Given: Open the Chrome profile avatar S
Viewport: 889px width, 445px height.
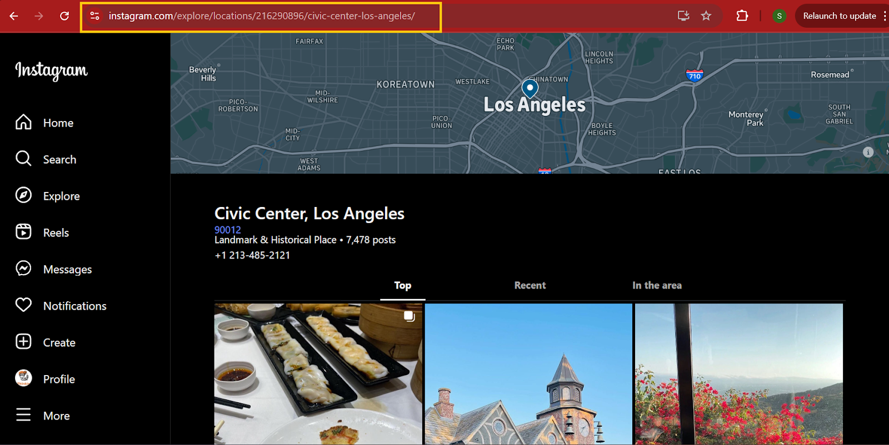Looking at the screenshot, I should [x=780, y=16].
